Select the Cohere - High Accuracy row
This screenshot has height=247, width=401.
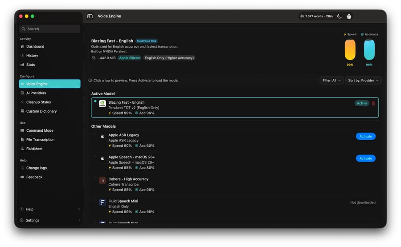(235, 184)
